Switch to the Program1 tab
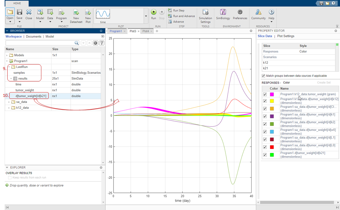This screenshot has width=340, height=210. click(x=116, y=31)
